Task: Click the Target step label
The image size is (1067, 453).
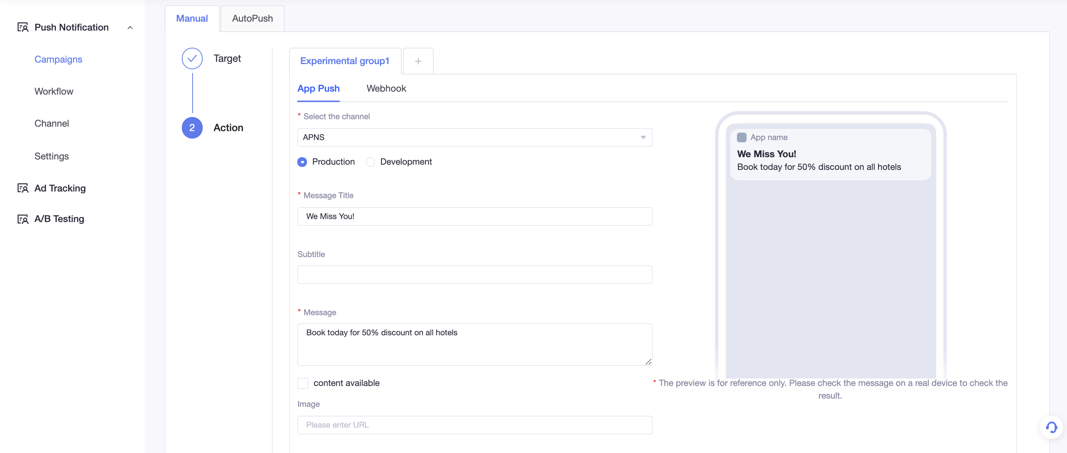Action: coord(227,58)
